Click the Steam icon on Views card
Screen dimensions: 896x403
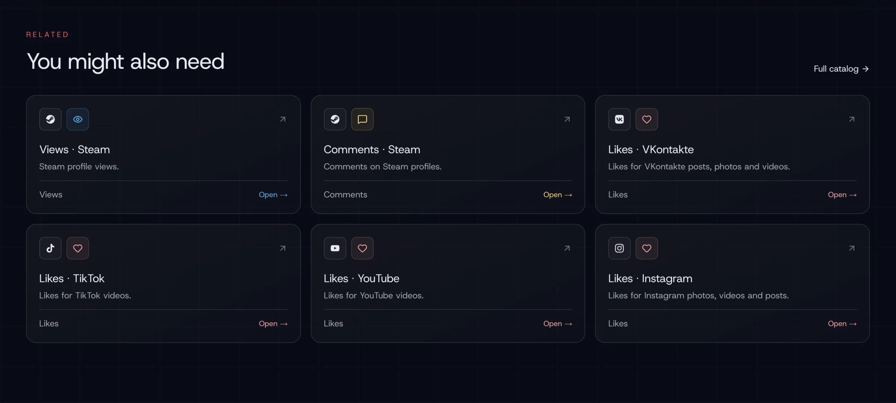click(x=50, y=120)
